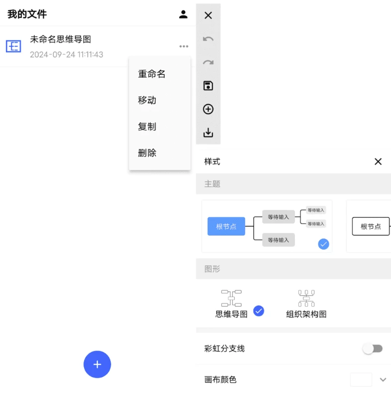Click the white 画布颜色 color swatch
The image size is (391, 394).
[361, 380]
